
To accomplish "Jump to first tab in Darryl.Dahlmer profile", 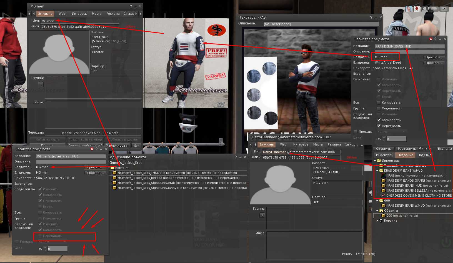I will pyautogui.click(x=251, y=144).
